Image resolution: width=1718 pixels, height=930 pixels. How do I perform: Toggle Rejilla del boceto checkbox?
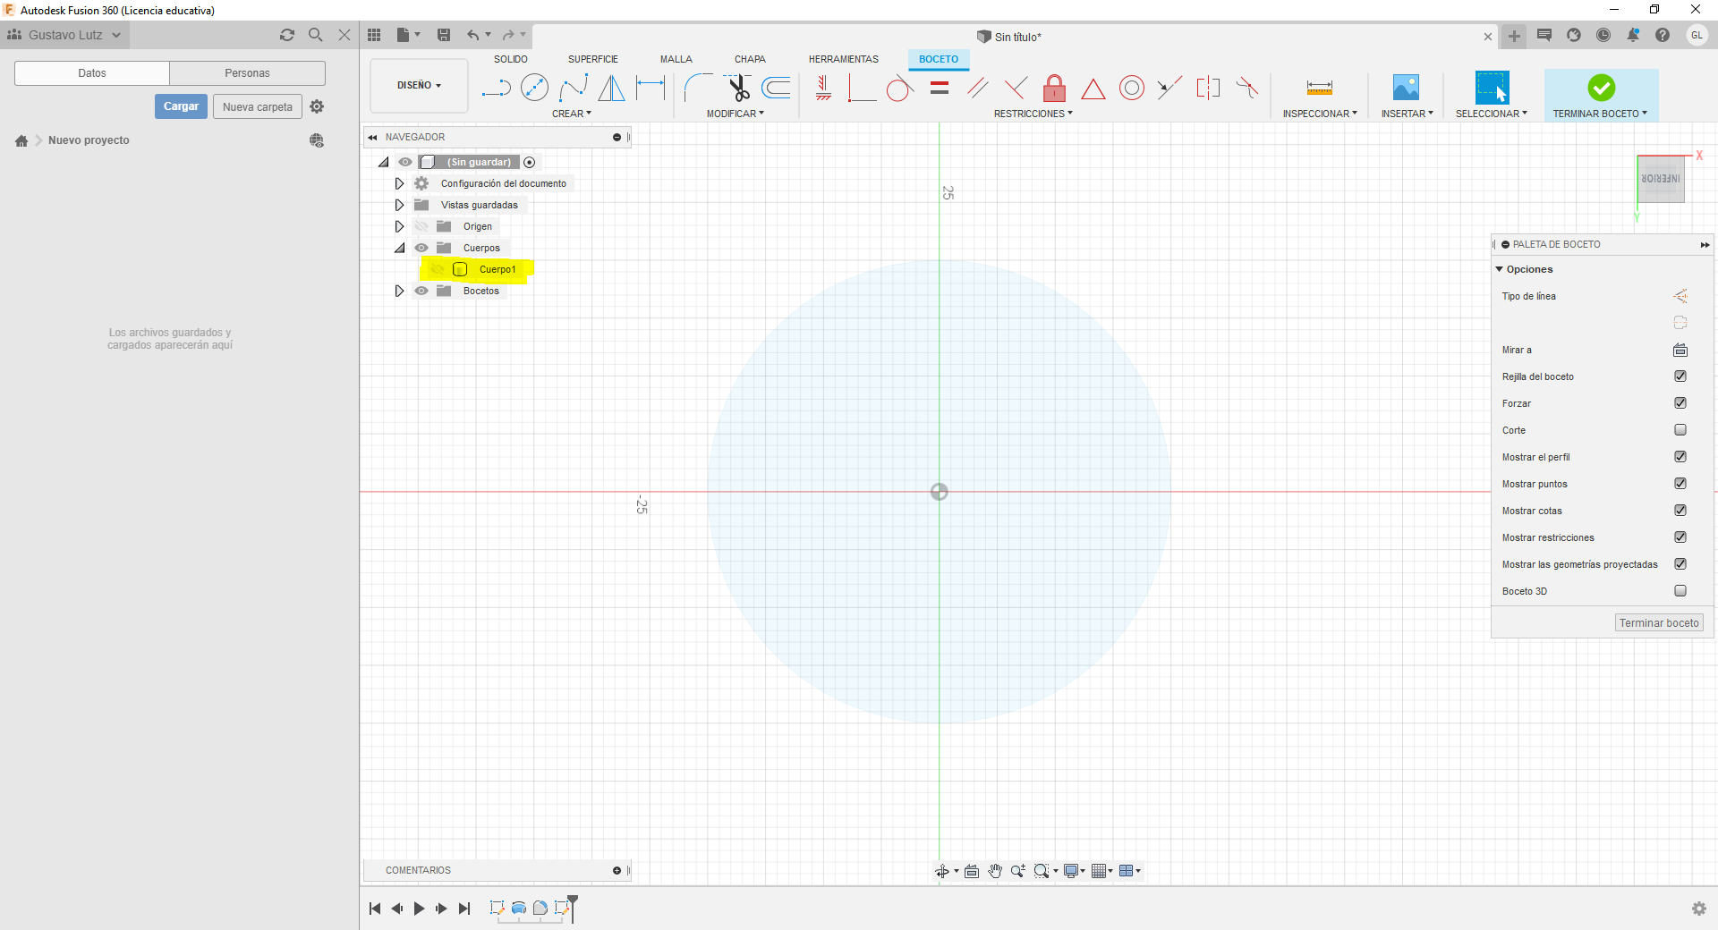click(1680, 376)
